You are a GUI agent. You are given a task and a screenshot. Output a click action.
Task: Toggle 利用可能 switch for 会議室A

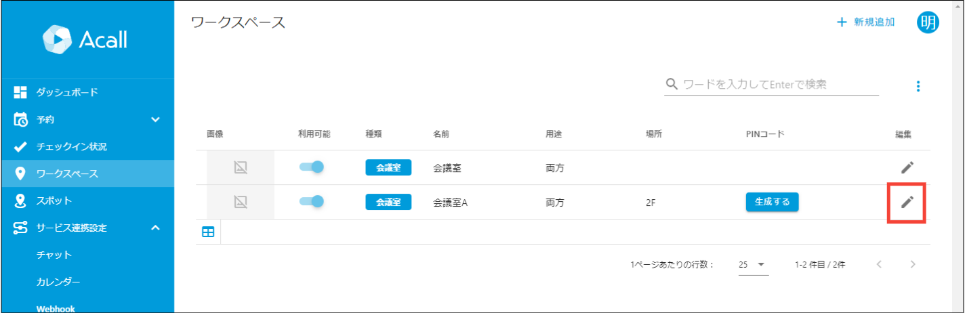coord(312,201)
